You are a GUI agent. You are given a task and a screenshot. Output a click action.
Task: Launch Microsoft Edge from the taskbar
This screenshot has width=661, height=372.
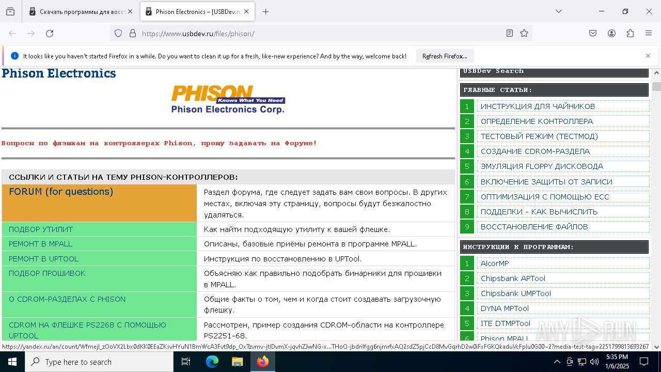[x=212, y=362]
